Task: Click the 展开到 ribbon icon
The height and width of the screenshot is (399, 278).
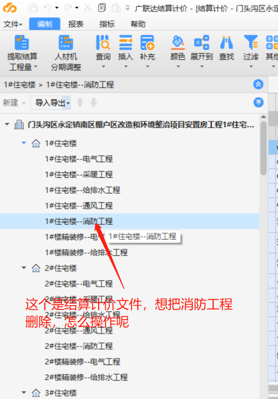Action: click(x=202, y=42)
